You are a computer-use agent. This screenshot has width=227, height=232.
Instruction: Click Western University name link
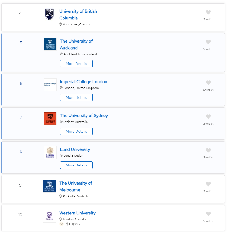click(77, 213)
